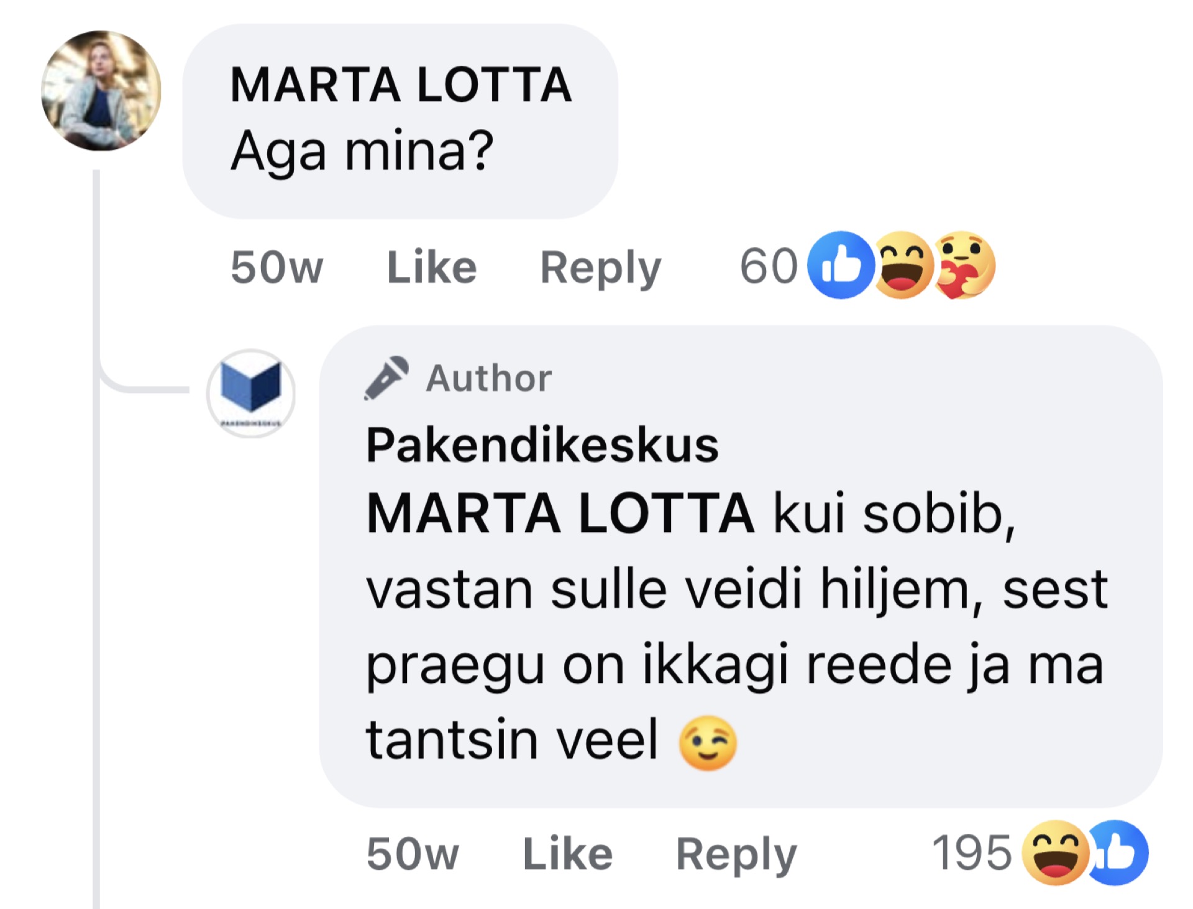This screenshot has width=1193, height=909.
Task: Open the MARTA LOTTA commenter name
Action: (x=401, y=85)
